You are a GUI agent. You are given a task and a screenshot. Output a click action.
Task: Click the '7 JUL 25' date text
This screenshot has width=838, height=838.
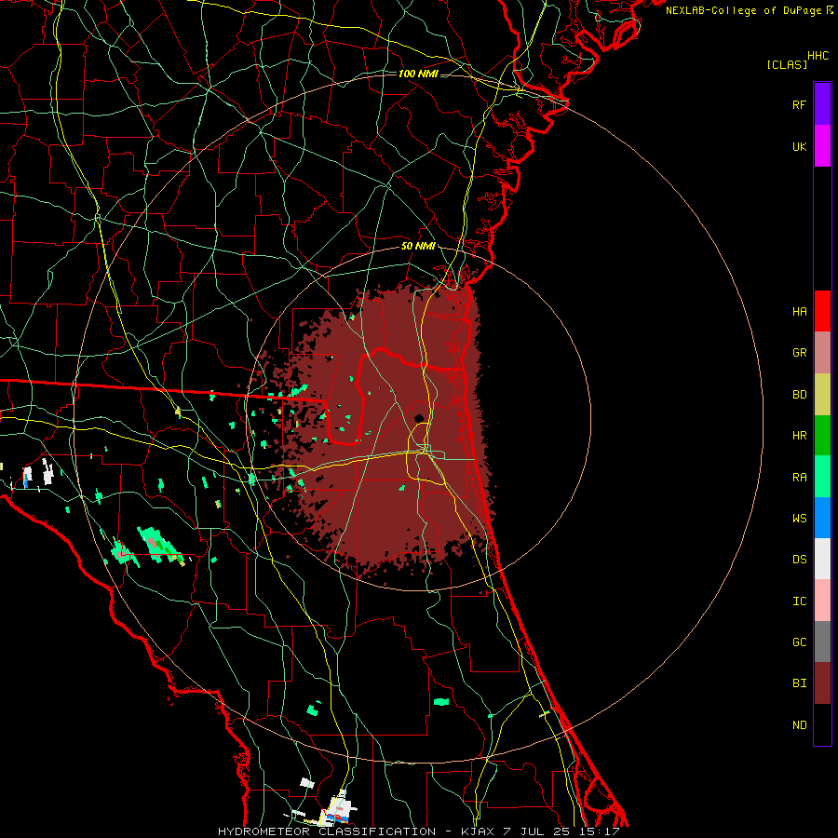click(x=537, y=831)
